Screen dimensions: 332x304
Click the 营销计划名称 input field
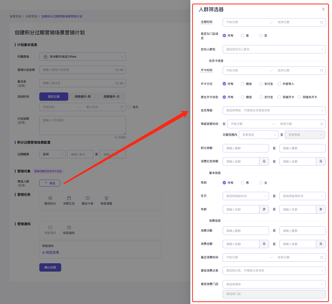click(78, 70)
